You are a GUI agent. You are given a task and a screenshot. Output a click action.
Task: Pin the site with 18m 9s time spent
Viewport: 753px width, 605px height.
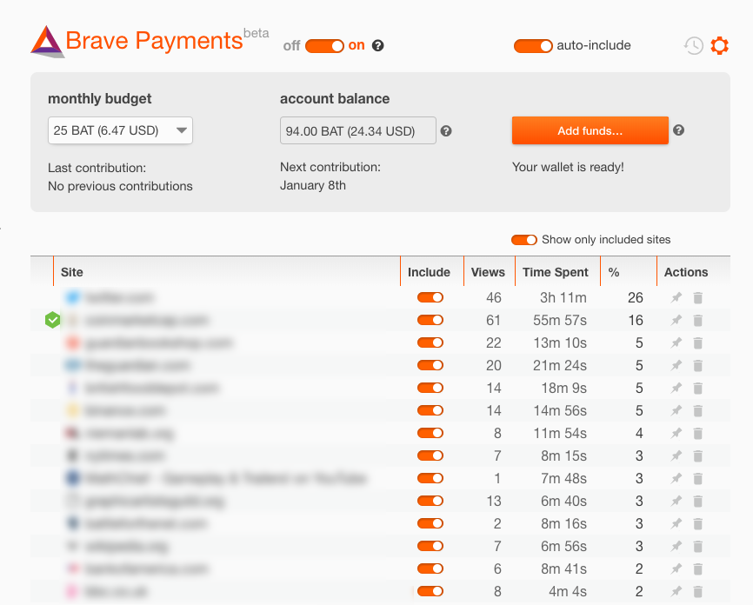pos(676,388)
